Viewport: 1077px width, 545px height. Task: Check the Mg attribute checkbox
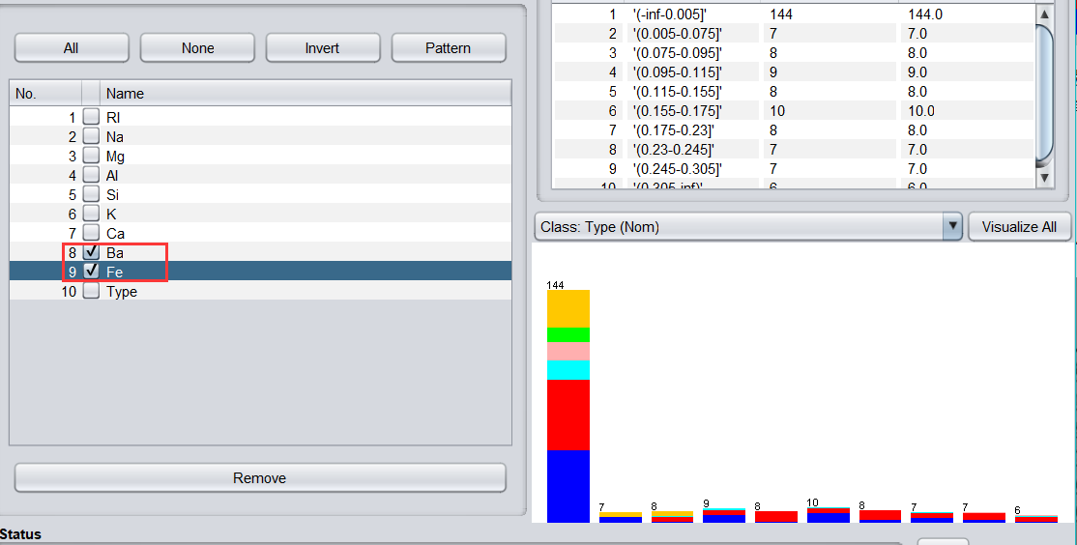click(91, 156)
